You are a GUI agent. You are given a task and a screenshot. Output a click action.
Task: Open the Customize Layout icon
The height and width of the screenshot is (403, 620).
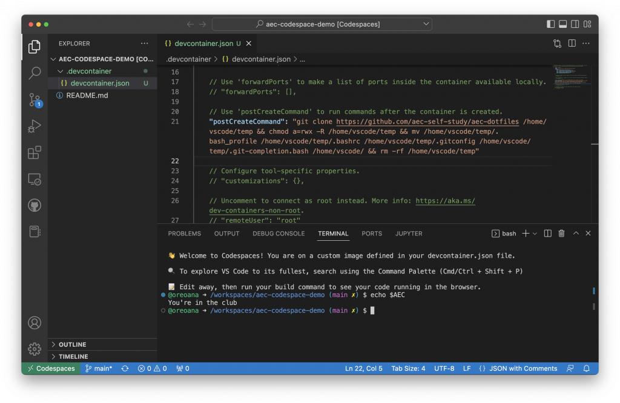pos(587,24)
